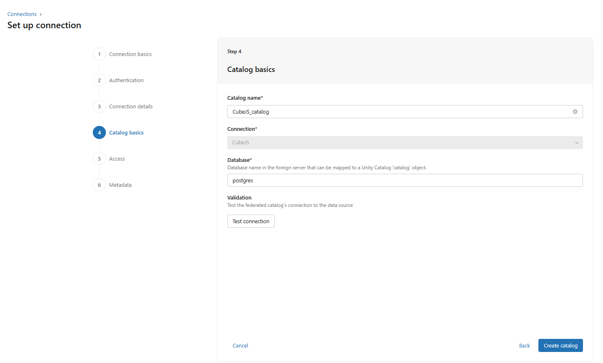Screen dimensions: 603x363
Task: Click the Create catalog button
Action: [560, 345]
